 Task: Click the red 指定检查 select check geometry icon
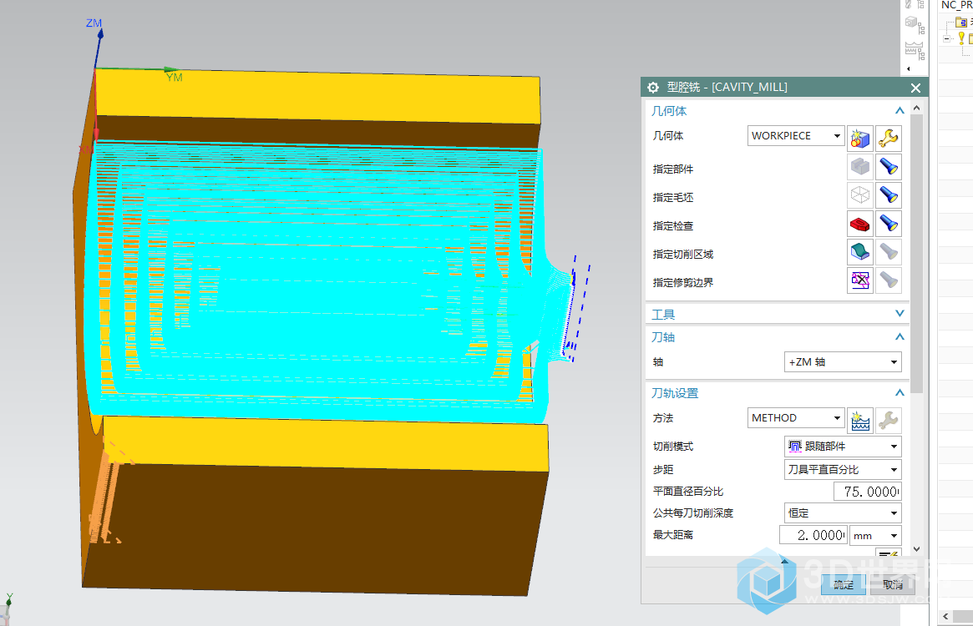pos(860,224)
